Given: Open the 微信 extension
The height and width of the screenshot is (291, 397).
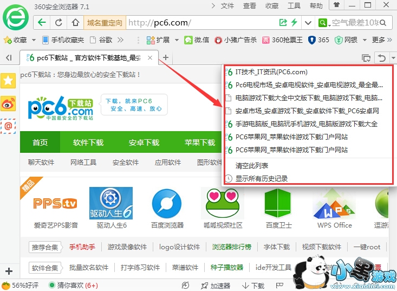Looking at the screenshot, I should point(197,40).
